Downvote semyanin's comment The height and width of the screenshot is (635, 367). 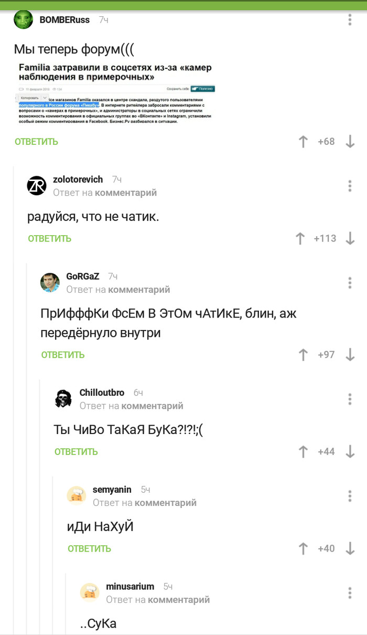350,548
